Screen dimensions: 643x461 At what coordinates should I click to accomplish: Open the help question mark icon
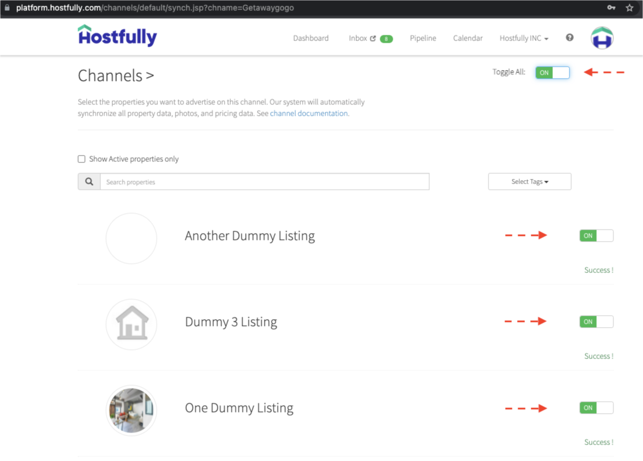[x=569, y=38]
